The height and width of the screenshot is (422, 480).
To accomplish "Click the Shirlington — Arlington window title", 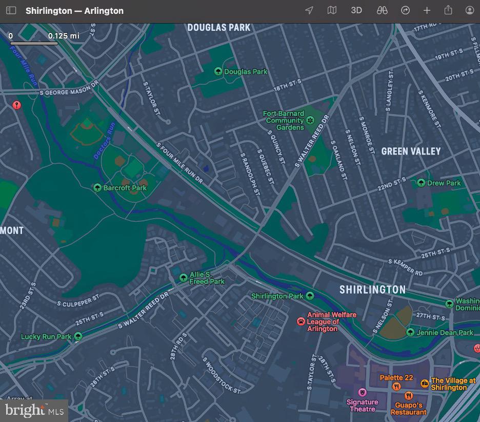I will [x=74, y=10].
